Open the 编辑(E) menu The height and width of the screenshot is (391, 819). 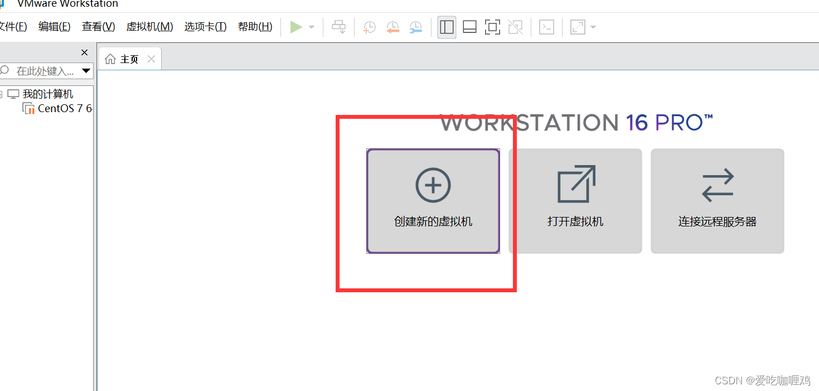tap(54, 27)
